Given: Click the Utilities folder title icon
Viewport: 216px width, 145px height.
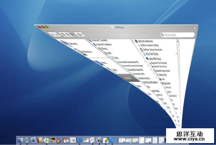Looking at the screenshot, I should coord(113,27).
